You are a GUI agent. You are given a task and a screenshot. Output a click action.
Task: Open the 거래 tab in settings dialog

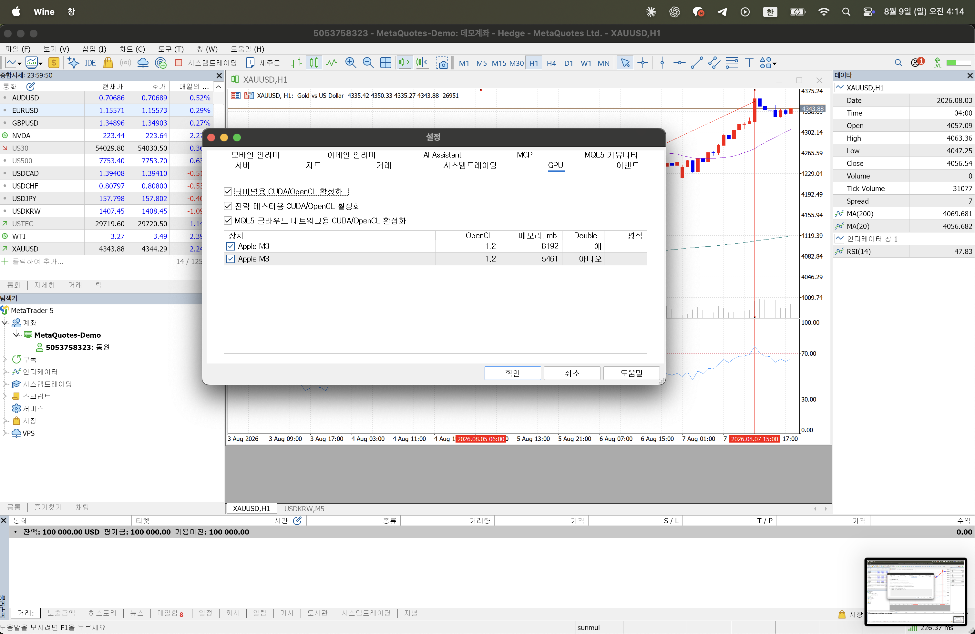[x=384, y=165]
